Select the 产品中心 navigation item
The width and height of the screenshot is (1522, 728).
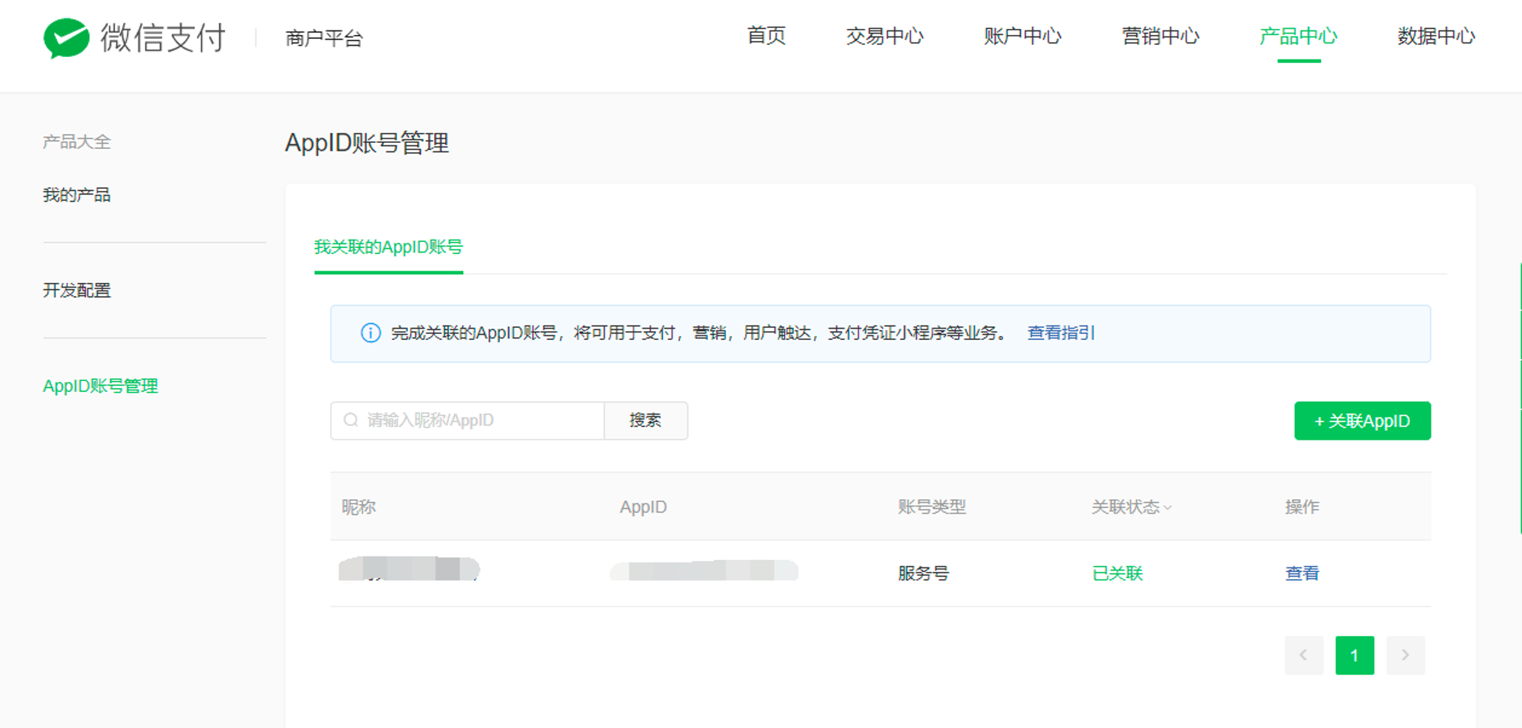pos(1298,36)
